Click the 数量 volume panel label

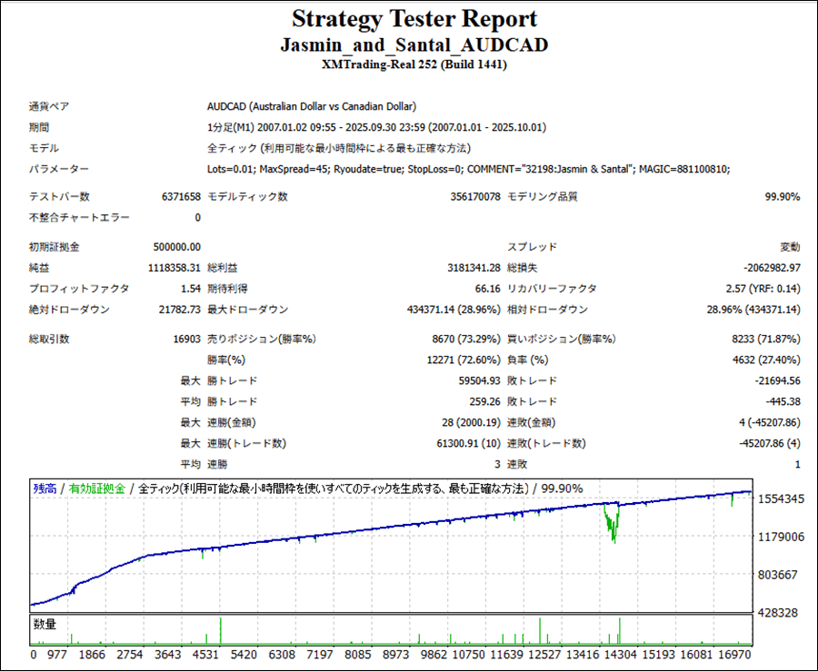(45, 624)
